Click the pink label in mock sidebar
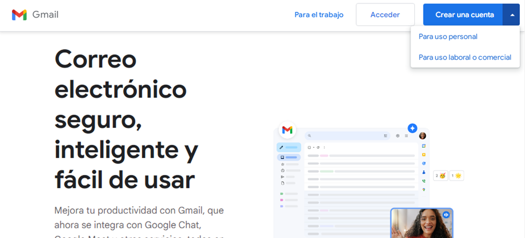Image resolution: width=525 pixels, height=238 pixels. [282, 200]
